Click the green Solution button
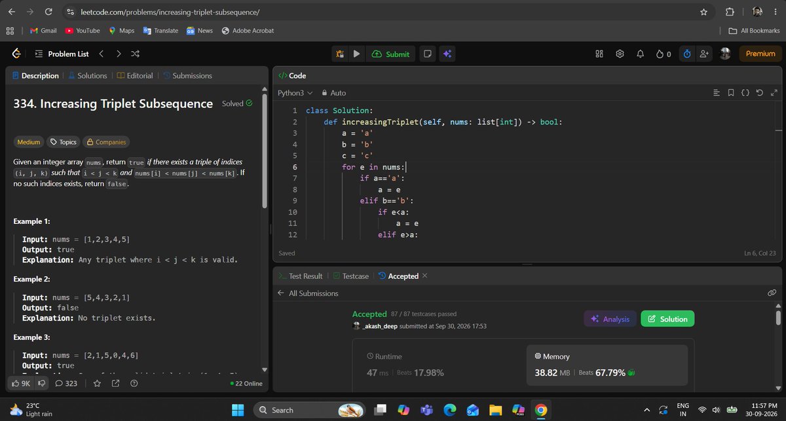Screen dimensions: 786x421 667,319
